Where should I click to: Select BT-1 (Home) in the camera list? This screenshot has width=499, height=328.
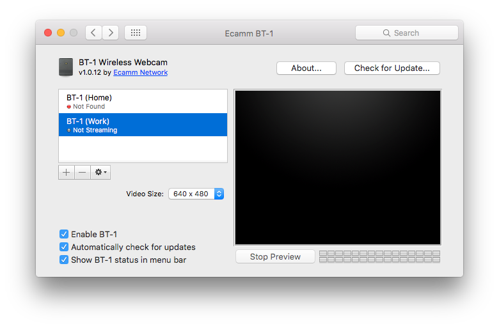click(x=143, y=101)
